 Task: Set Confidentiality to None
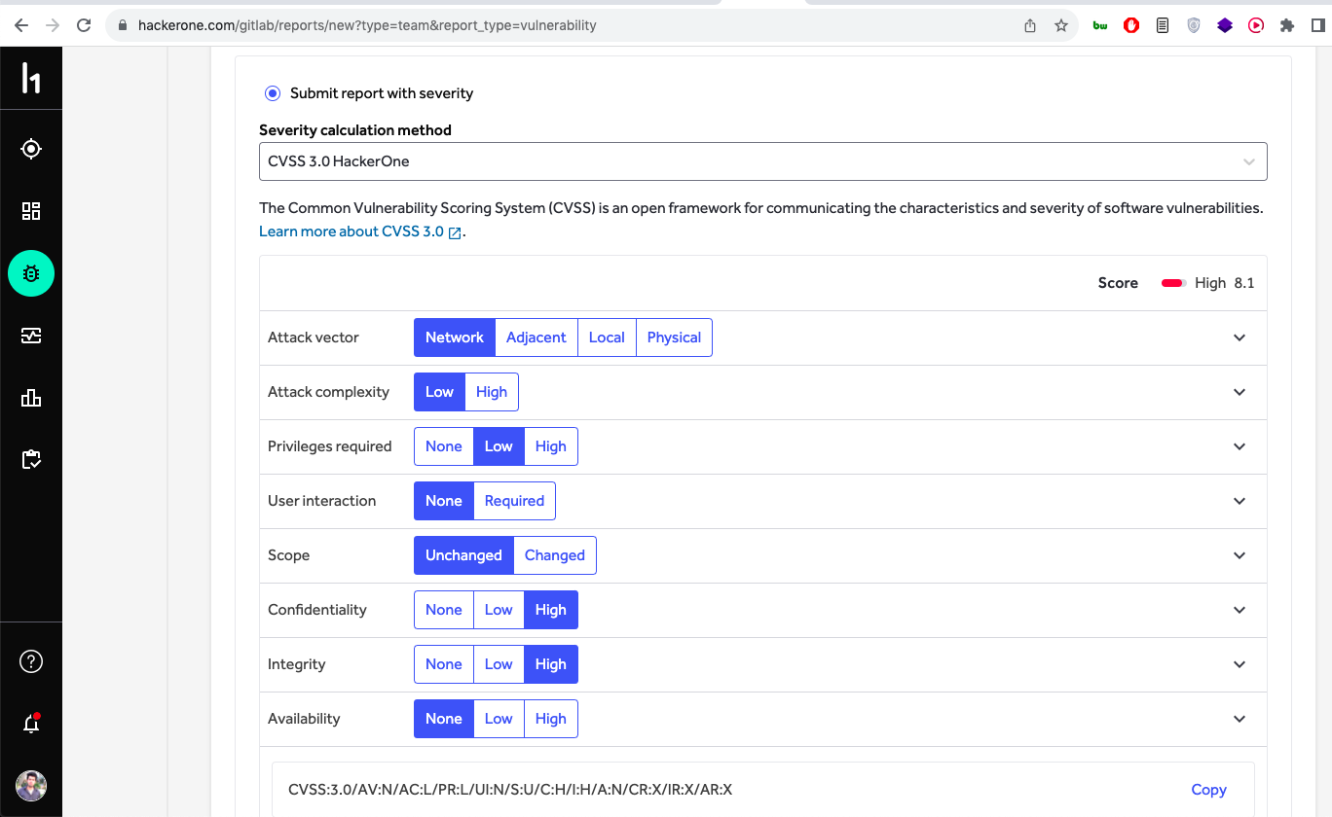(x=444, y=610)
